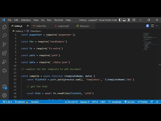
Task: Restore down the VS Code window
Action: click(149, 20)
